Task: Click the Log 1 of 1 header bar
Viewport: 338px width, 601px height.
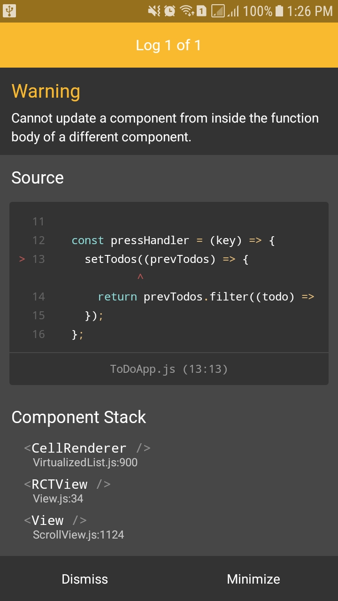Action: [169, 45]
